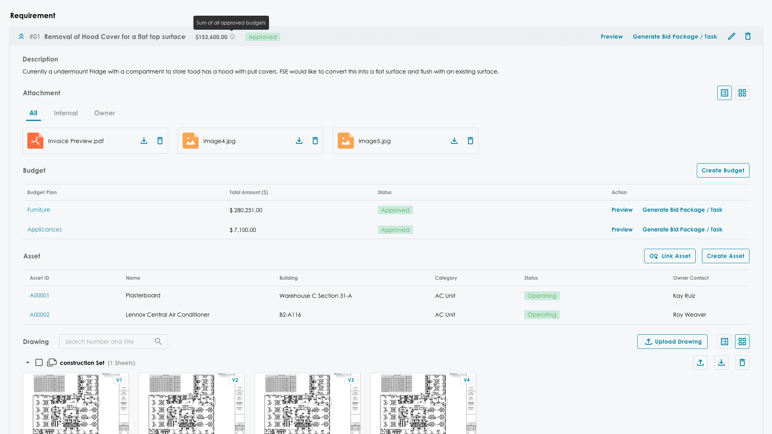Delete the Image4.jpg attachment
Viewport: 772px width, 434px height.
tap(315, 141)
